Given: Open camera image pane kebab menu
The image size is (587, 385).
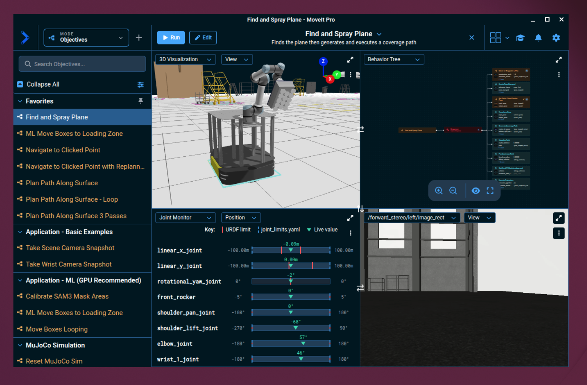Looking at the screenshot, I should [x=558, y=233].
